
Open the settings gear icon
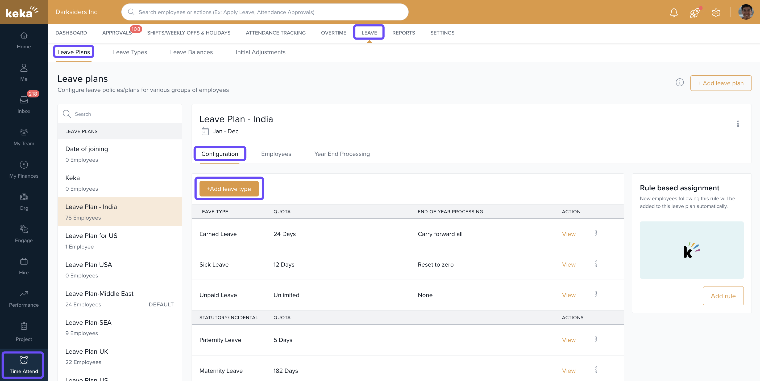click(x=716, y=13)
